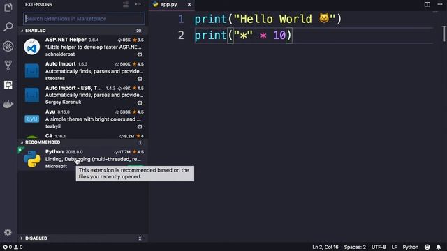447x251 pixels.
Task: Change end of line sequence LF
Action: point(394,247)
